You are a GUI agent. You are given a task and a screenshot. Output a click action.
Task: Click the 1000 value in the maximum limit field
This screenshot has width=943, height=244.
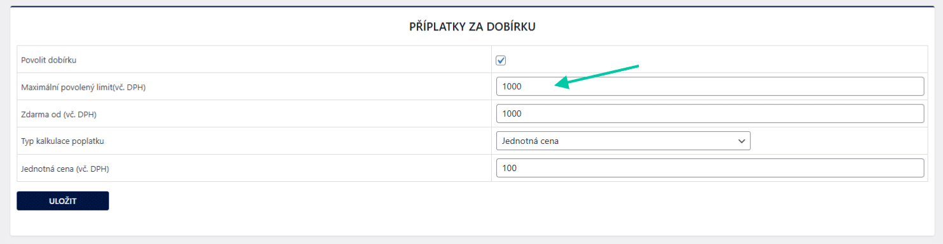[x=512, y=87]
